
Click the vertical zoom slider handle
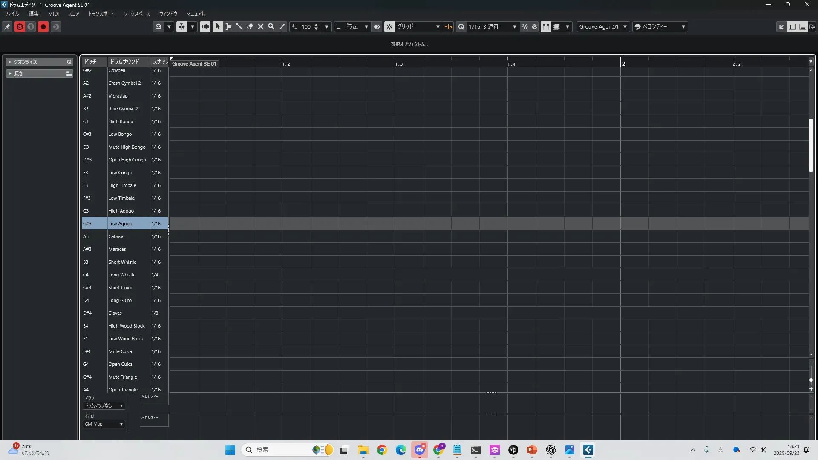[x=811, y=379]
